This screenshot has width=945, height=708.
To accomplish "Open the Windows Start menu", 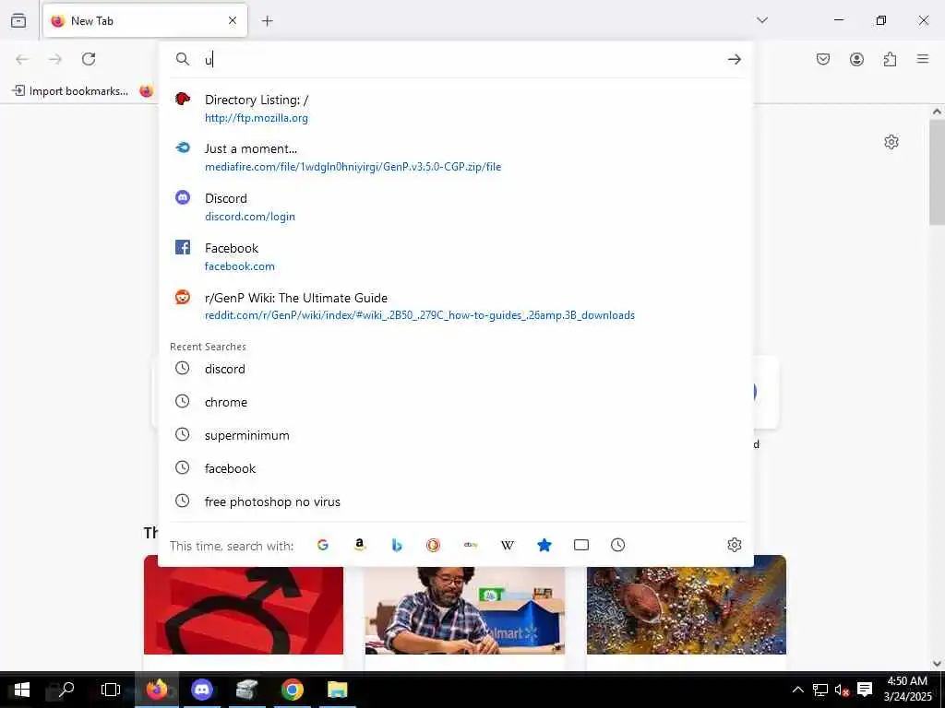I will (x=22, y=690).
